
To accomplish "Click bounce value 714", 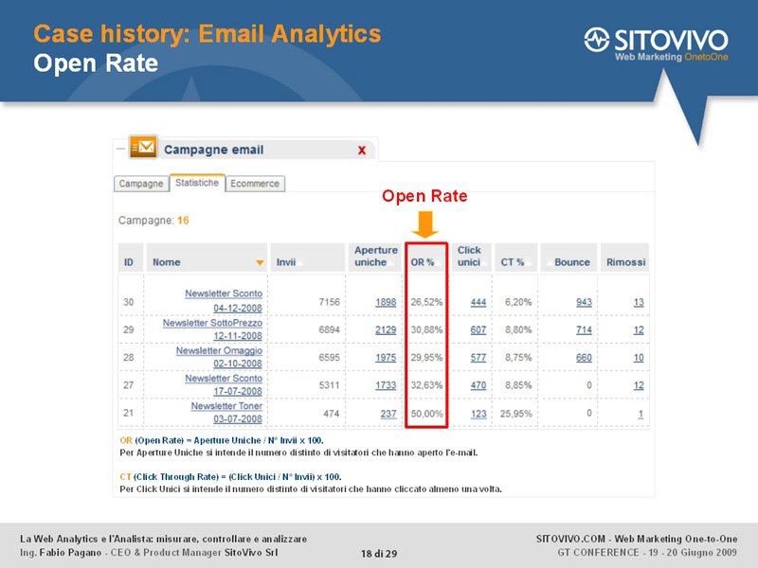I will point(584,329).
